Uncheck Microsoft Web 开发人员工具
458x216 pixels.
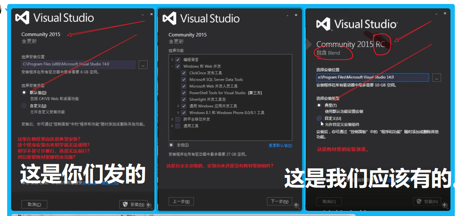pyautogui.click(x=184, y=86)
